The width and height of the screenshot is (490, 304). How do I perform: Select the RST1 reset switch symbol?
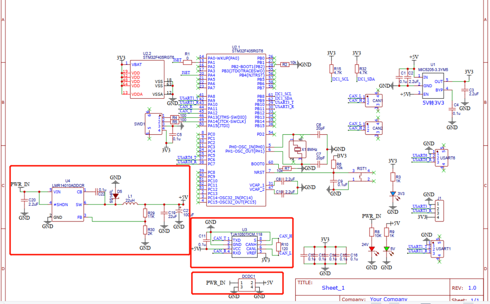(361, 176)
